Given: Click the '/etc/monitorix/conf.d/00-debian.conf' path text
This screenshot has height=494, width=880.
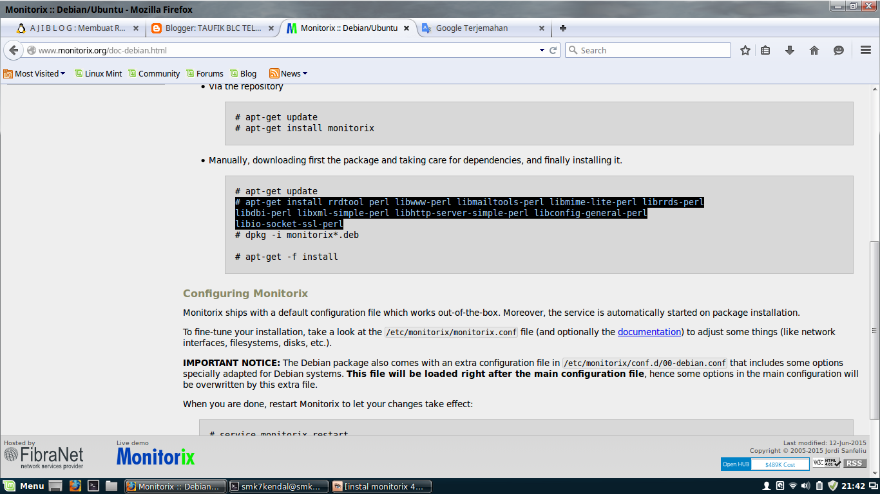Looking at the screenshot, I should (645, 363).
